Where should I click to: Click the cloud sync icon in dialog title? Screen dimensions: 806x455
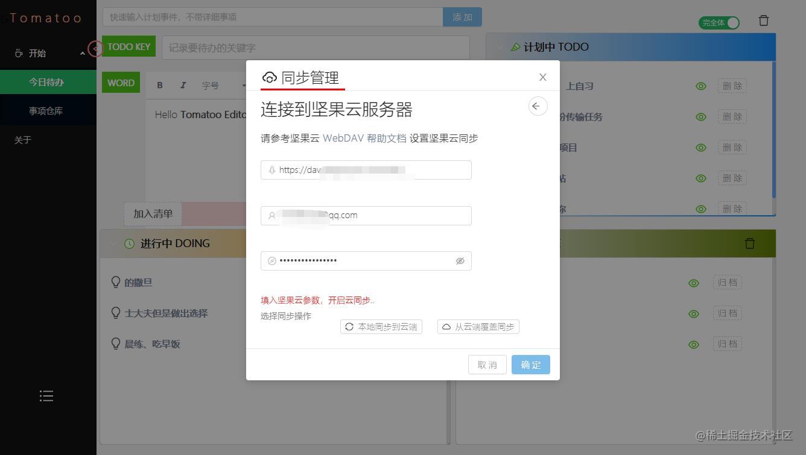click(x=269, y=77)
